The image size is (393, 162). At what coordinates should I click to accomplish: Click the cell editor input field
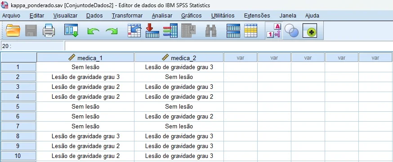pos(228,46)
